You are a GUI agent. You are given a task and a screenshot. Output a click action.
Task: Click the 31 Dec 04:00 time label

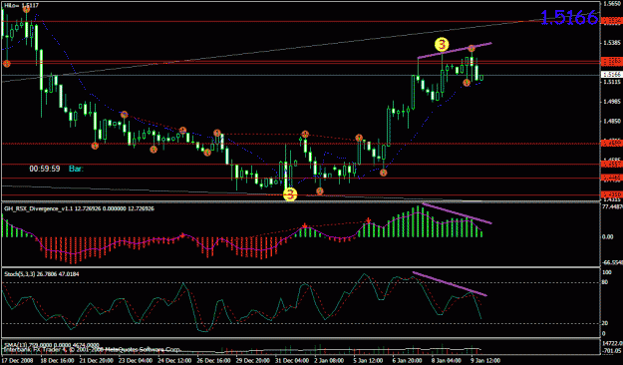[291, 361]
